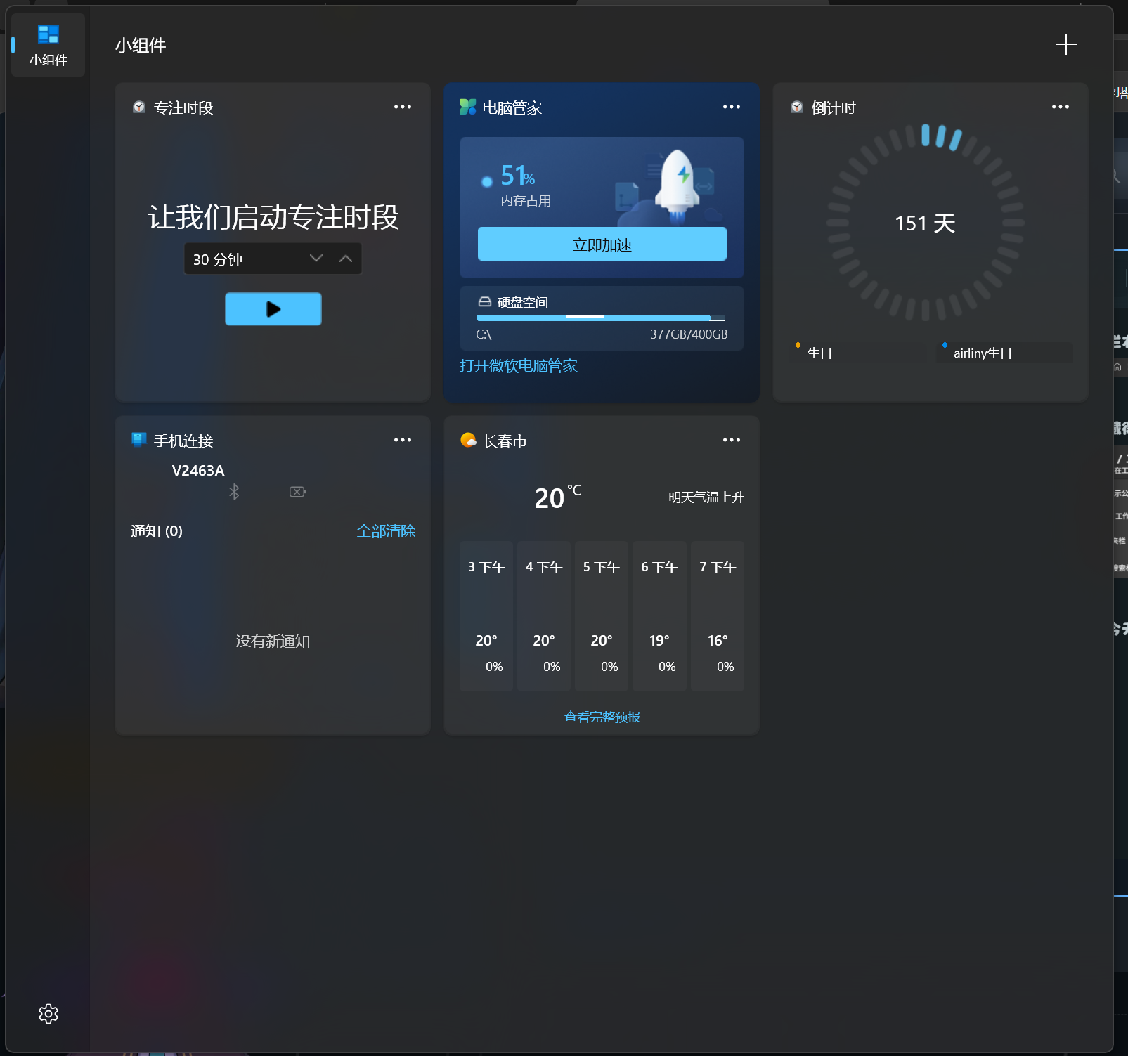Click the 没有新通知 message

(x=273, y=641)
